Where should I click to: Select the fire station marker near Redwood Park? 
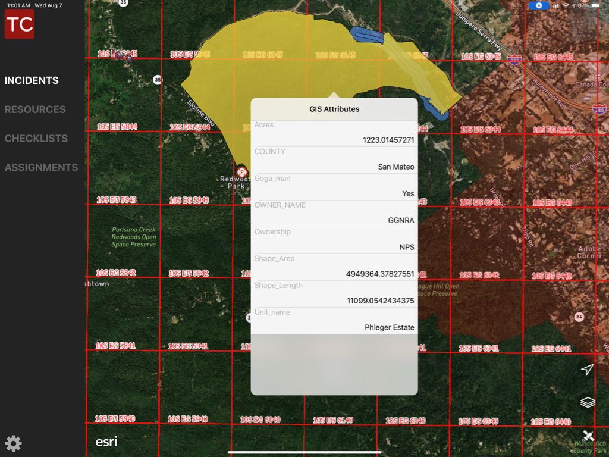coord(241,172)
